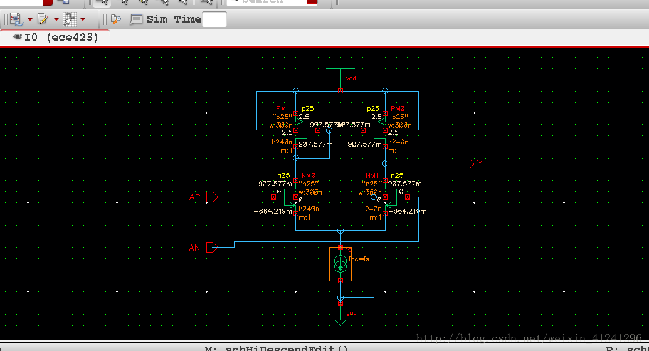
Task: Click the notepad-and-pencil edit icon
Action: [43, 19]
